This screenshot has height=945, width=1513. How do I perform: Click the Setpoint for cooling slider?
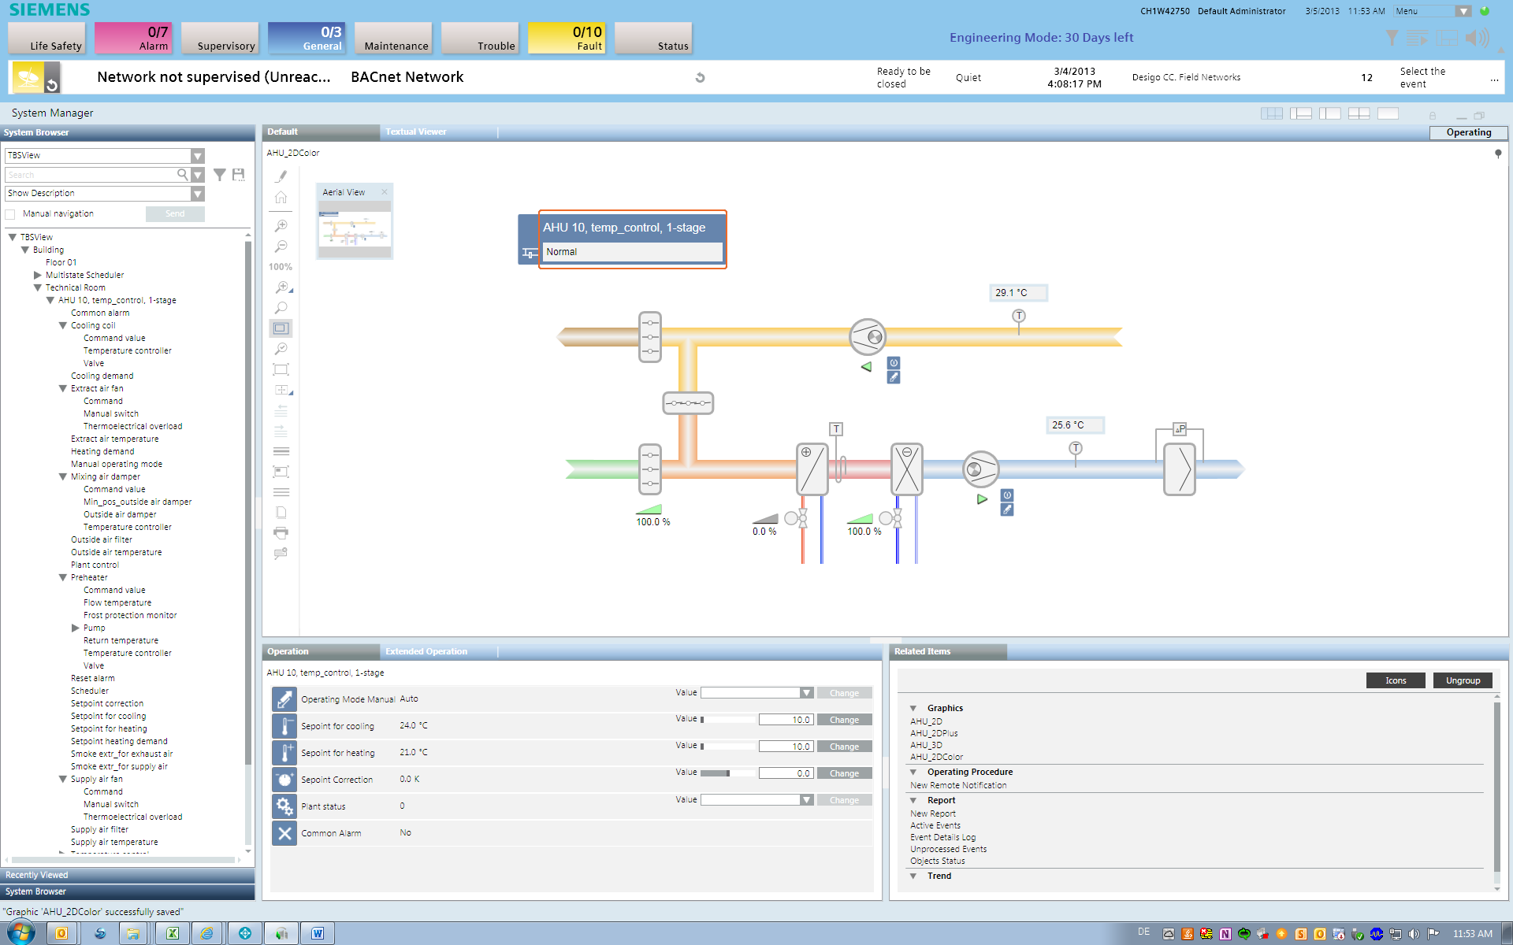pyautogui.click(x=728, y=720)
